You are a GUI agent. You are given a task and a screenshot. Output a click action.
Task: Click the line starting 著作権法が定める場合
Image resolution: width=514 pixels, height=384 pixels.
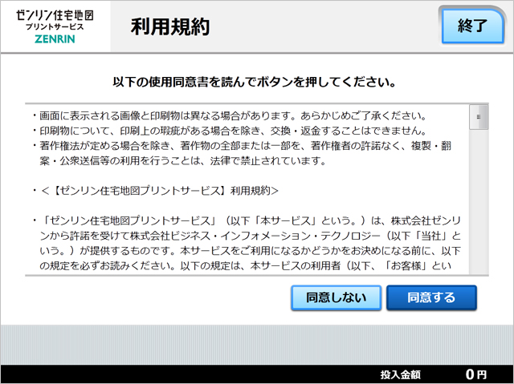coord(243,153)
